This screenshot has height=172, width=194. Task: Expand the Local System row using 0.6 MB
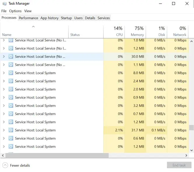(x=4, y=138)
